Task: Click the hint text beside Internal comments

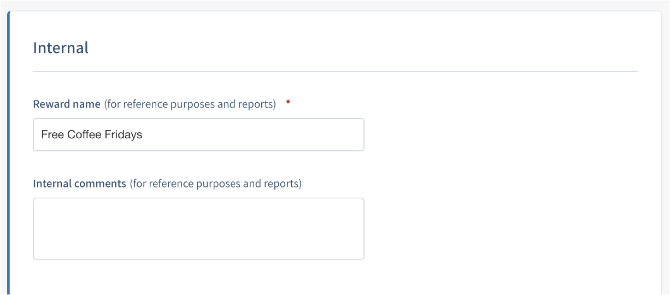Action: click(215, 184)
